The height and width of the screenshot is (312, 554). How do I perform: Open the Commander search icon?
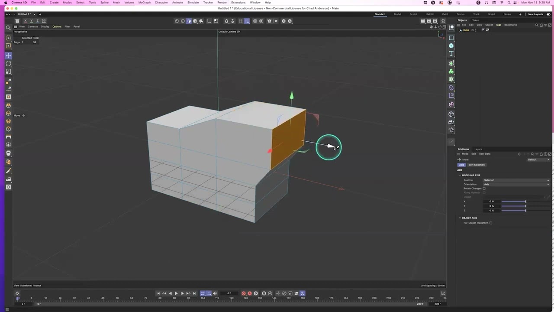(8, 28)
